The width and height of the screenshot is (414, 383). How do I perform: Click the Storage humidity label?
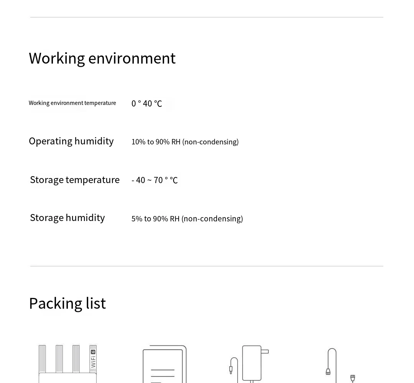point(67,218)
